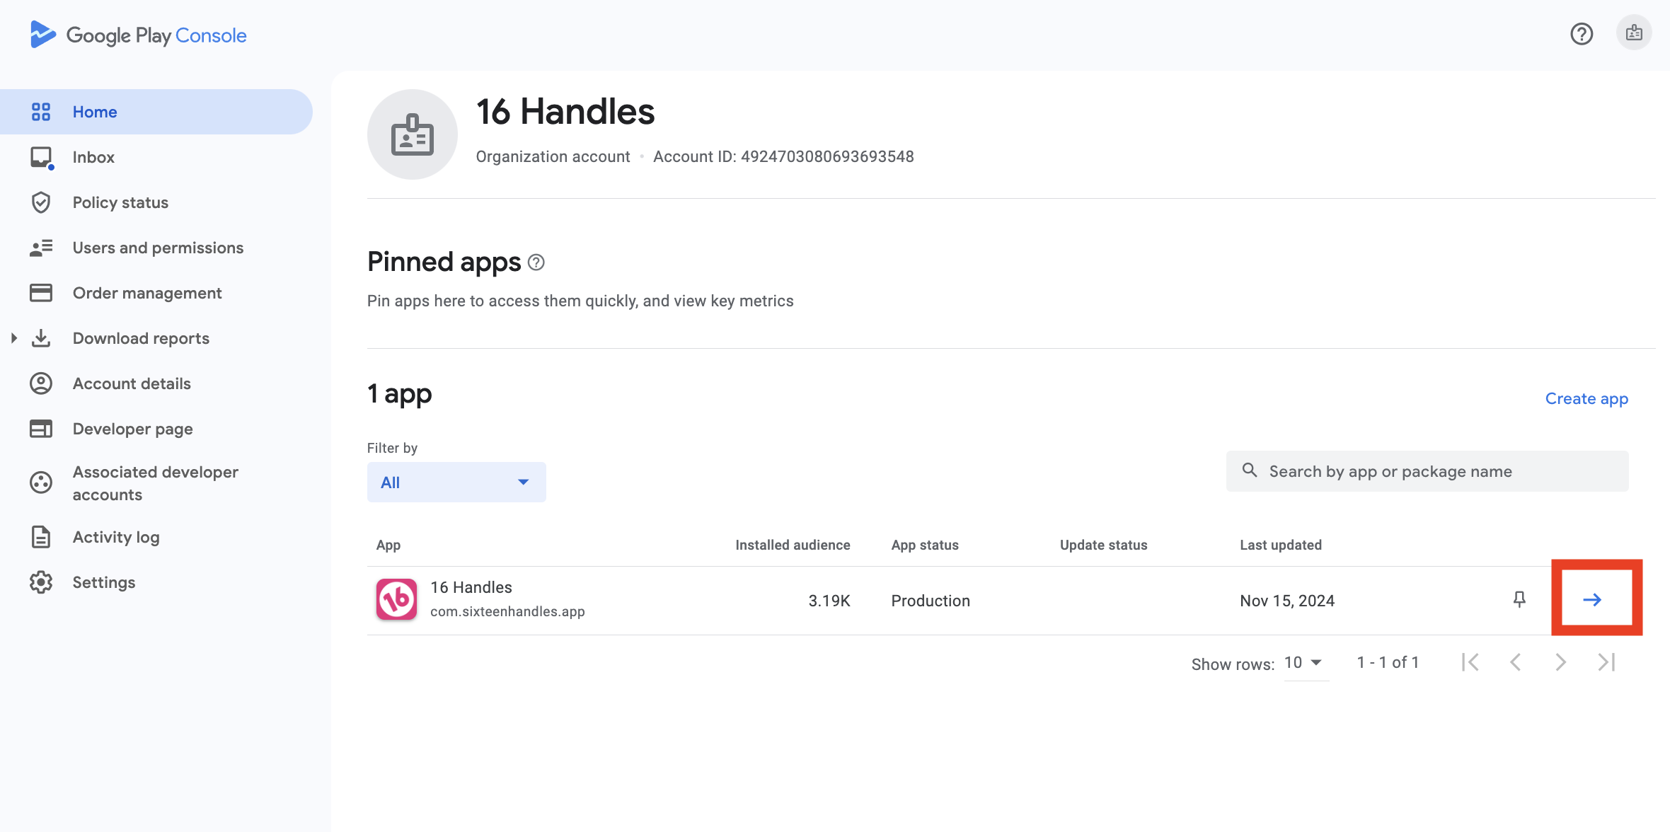The width and height of the screenshot is (1670, 832).
Task: Click the Order management card icon
Action: [x=41, y=293]
